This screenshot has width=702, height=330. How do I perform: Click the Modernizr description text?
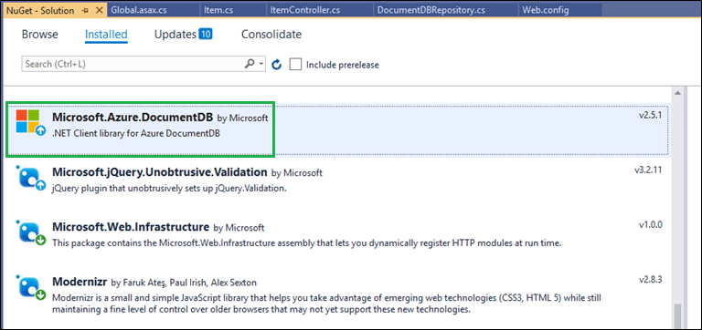point(327,304)
